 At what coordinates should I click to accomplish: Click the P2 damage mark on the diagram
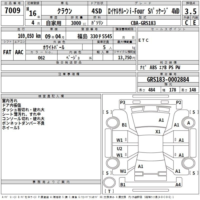[178, 102]
